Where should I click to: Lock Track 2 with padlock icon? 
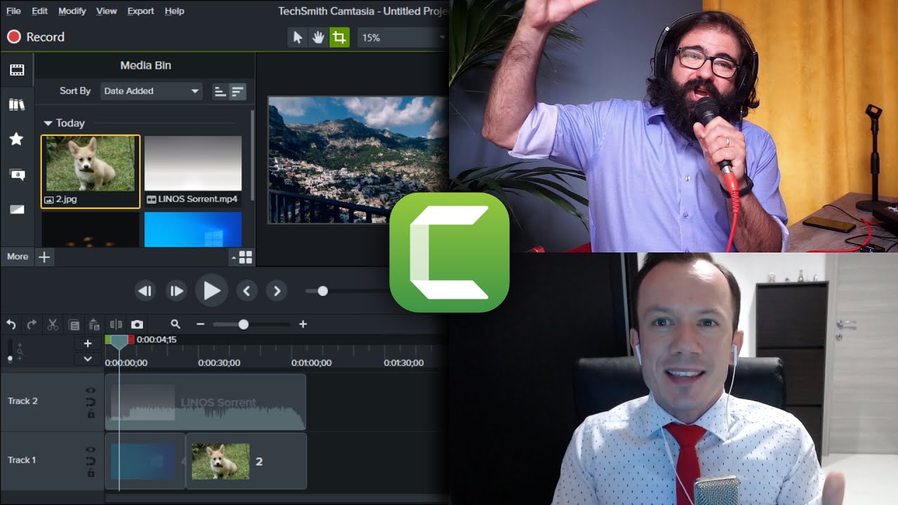pos(91,415)
